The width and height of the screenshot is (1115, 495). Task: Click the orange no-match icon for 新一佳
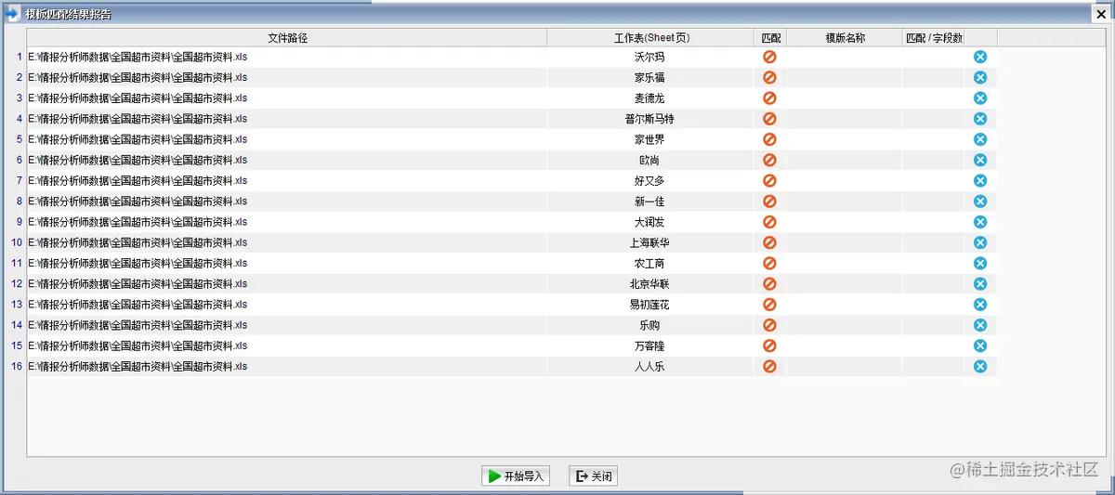point(769,201)
